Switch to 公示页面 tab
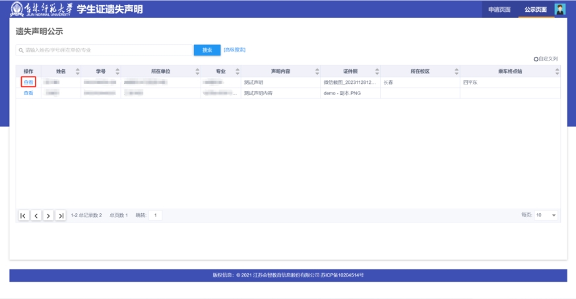This screenshot has height=299, width=576. pos(535,9)
